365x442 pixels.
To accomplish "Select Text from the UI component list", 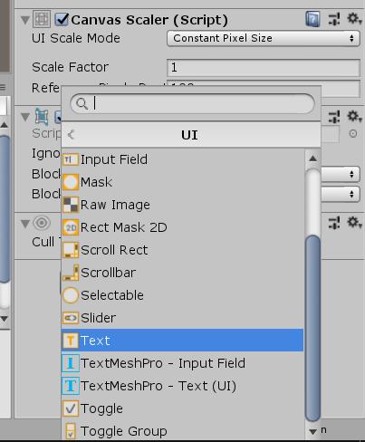I will click(183, 341).
